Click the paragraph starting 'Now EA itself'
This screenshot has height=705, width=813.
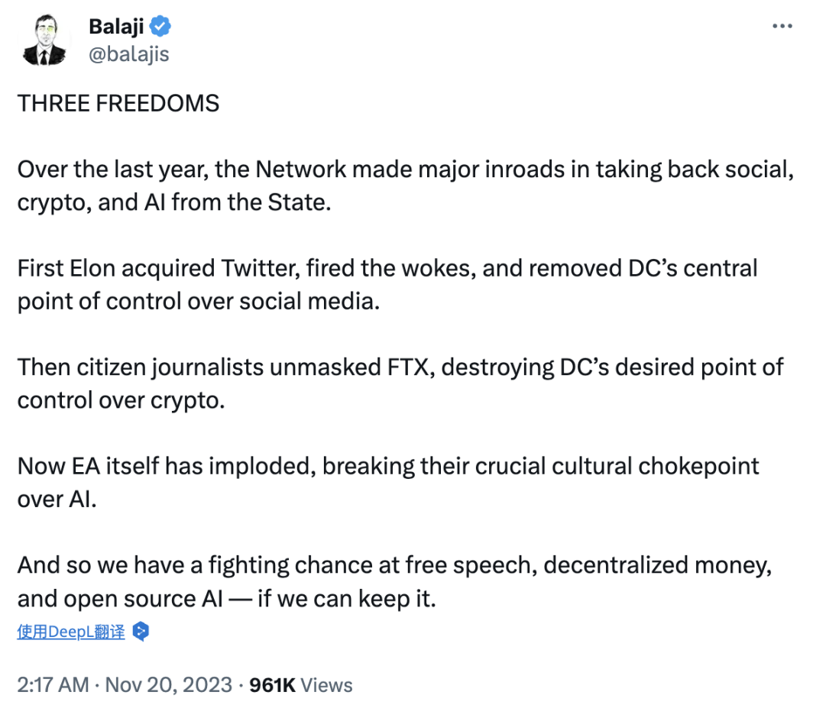point(388,483)
